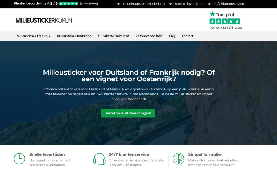Click the Trustpilot five-star rating under the logo

coord(225,21)
